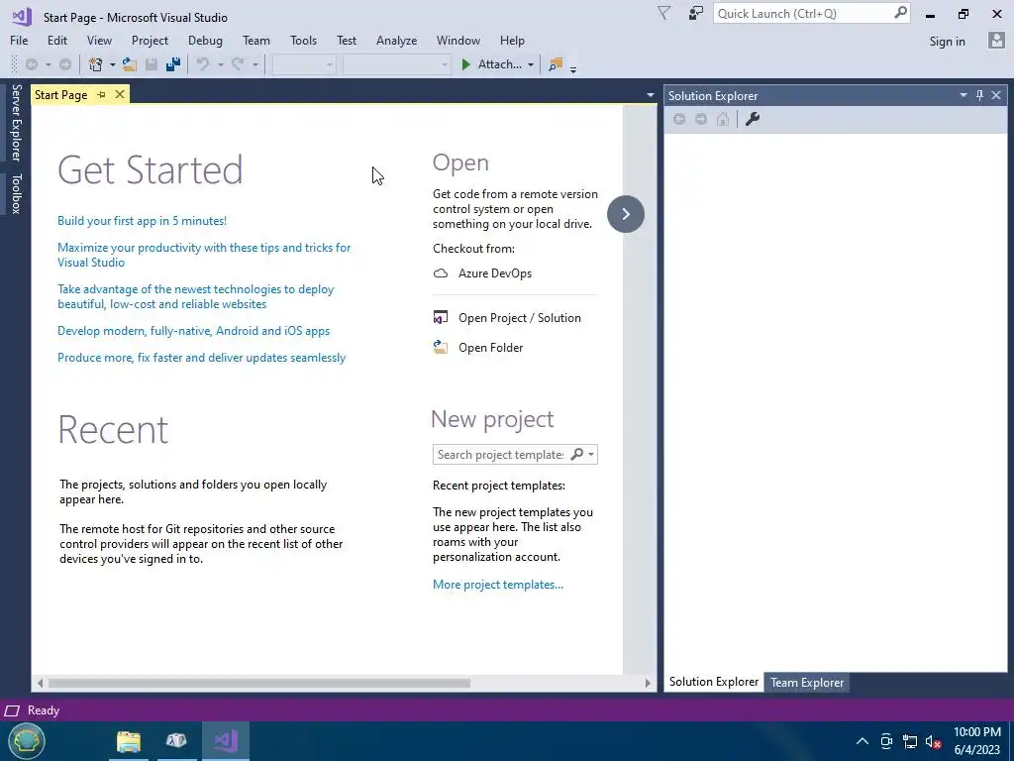
Task: Click the Windows Start orb
Action: [27, 740]
